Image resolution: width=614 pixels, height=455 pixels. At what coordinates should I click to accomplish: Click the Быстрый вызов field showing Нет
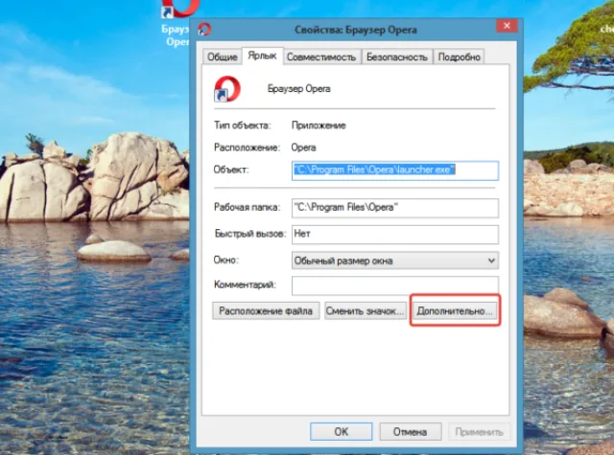tap(394, 234)
